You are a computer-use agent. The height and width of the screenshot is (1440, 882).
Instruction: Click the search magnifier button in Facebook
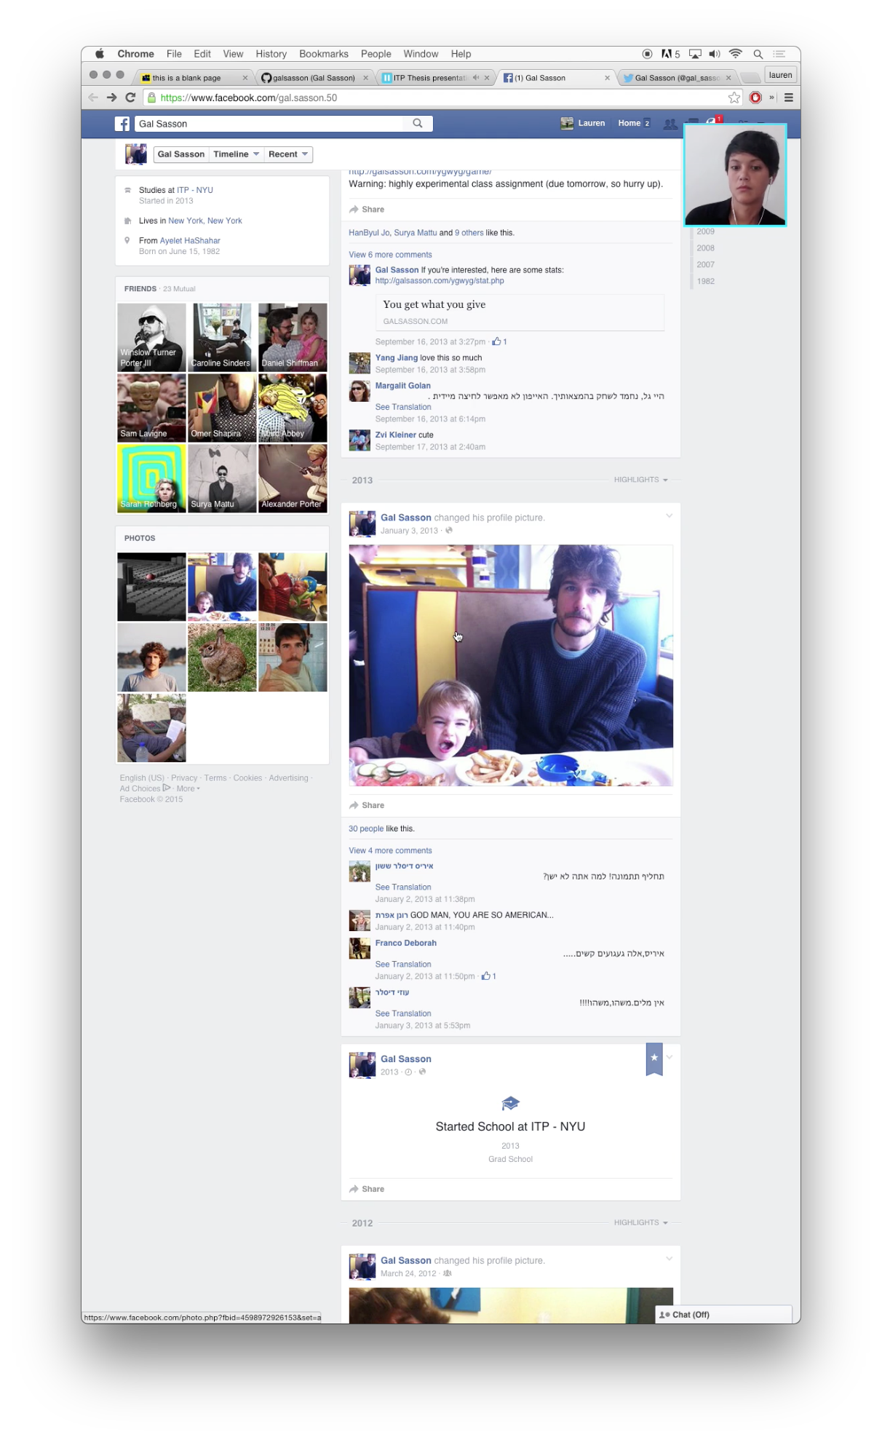click(418, 124)
